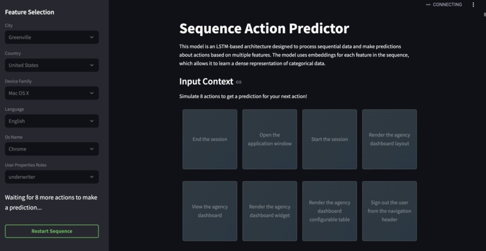Open the Country dropdown set to United States
The width and height of the screenshot is (486, 251).
pyautogui.click(x=52, y=65)
